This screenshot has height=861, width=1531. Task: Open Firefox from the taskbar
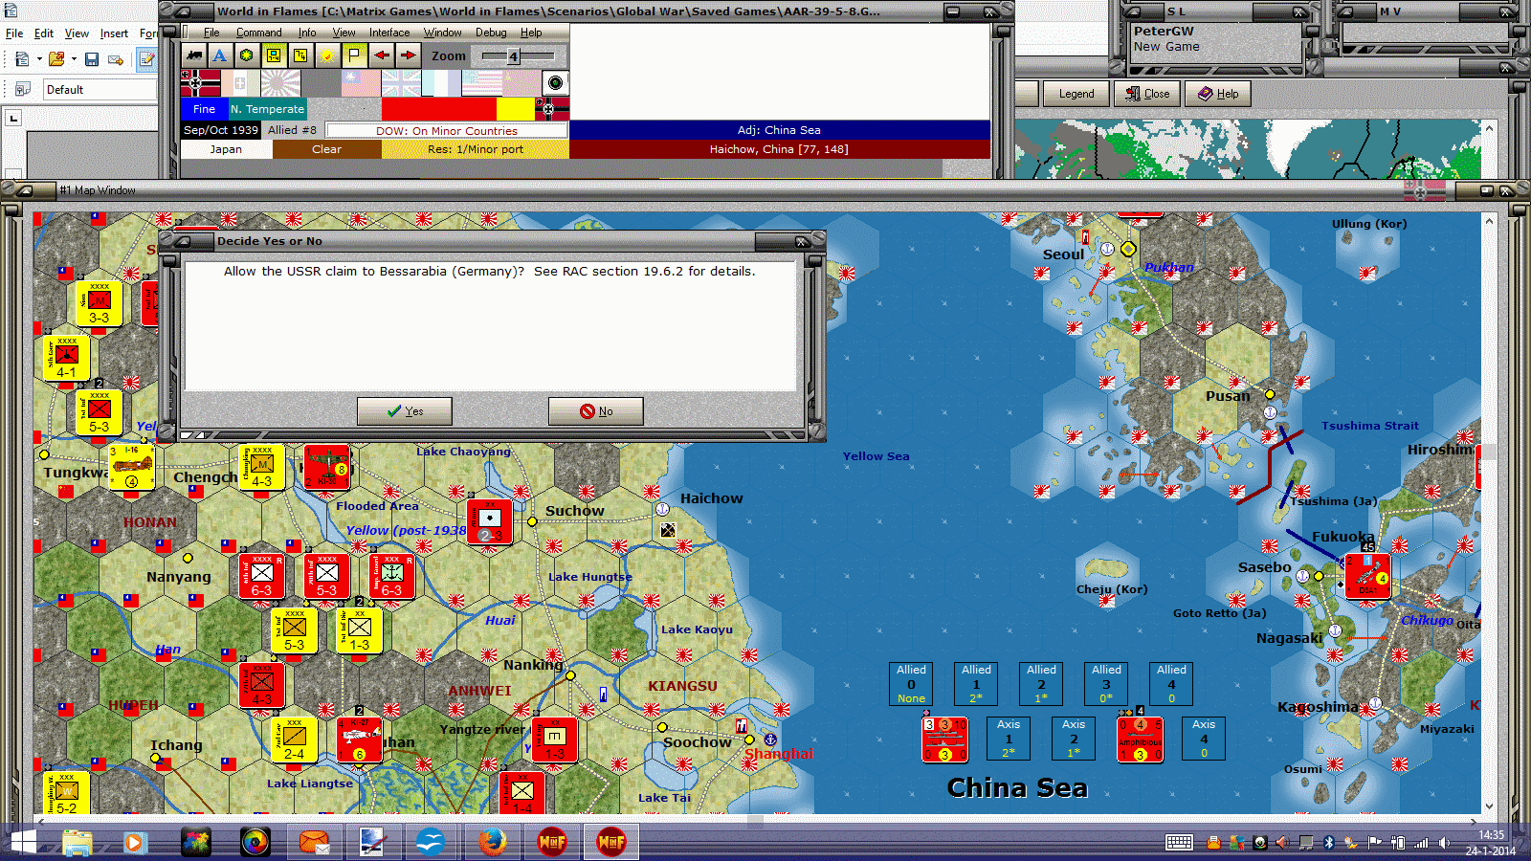pos(492,842)
